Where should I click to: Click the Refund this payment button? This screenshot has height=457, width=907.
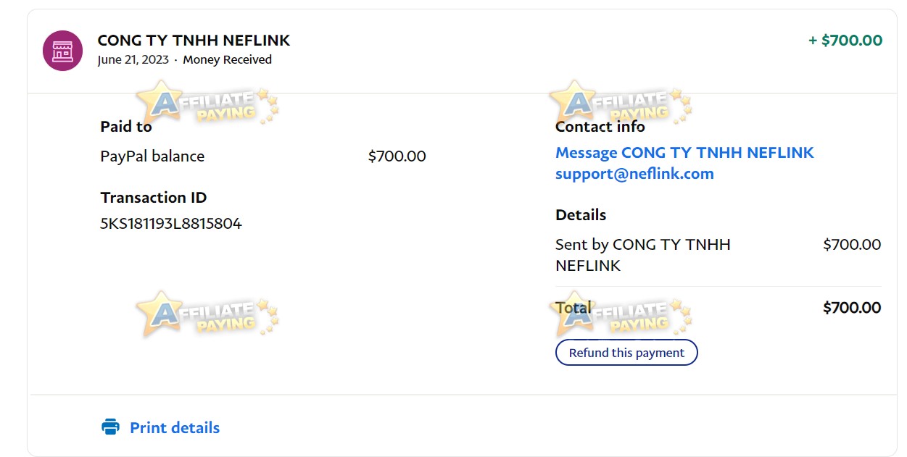coord(626,353)
